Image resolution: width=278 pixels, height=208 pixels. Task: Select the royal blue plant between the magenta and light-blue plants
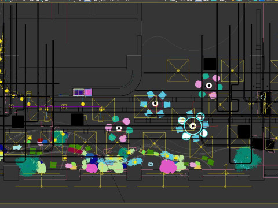pyautogui.click(x=94, y=161)
